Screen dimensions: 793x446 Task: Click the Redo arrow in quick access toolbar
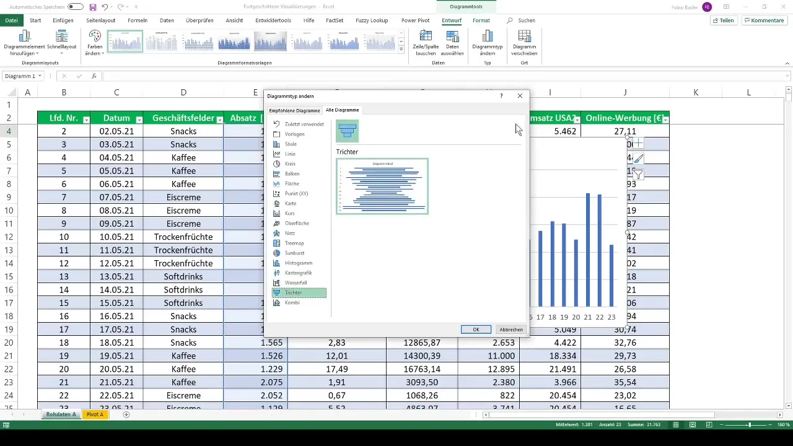click(121, 7)
